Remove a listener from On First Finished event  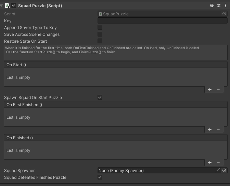tap(218, 129)
